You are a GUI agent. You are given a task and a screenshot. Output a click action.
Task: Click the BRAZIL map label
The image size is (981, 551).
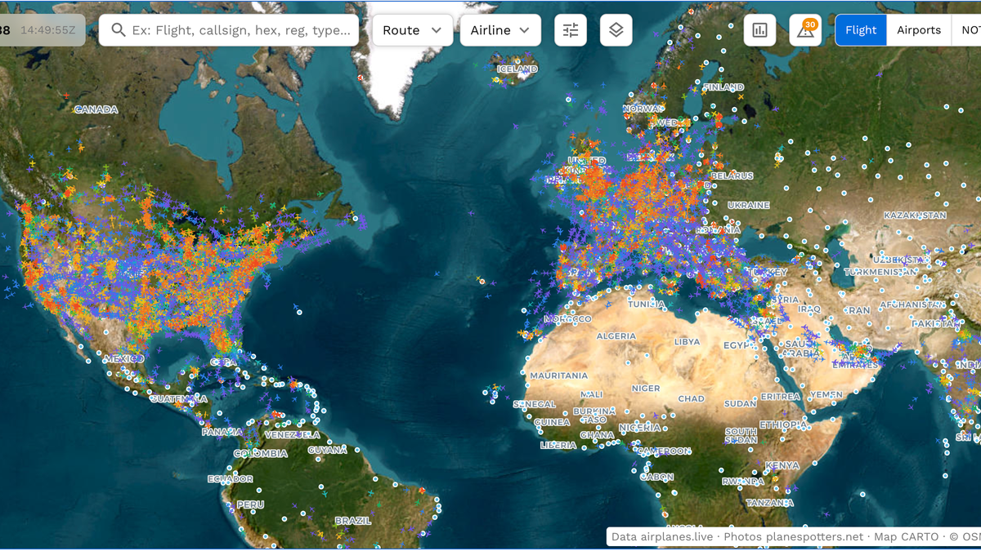pyautogui.click(x=353, y=521)
